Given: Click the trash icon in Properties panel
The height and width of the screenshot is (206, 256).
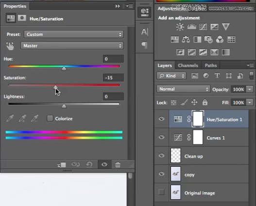Looking at the screenshot, I should click(118, 165).
